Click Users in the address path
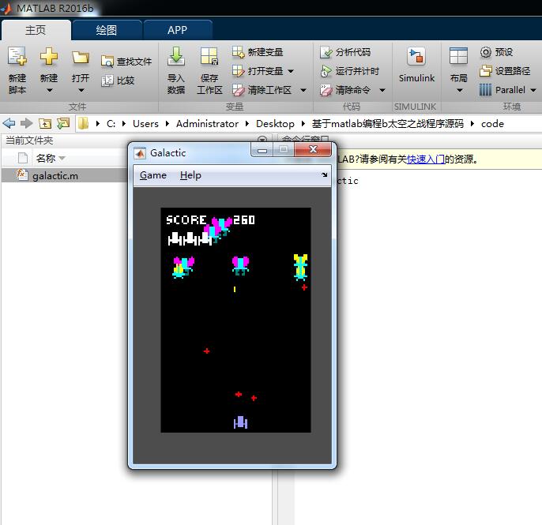Viewport: 542px width, 525px height. pyautogui.click(x=145, y=124)
